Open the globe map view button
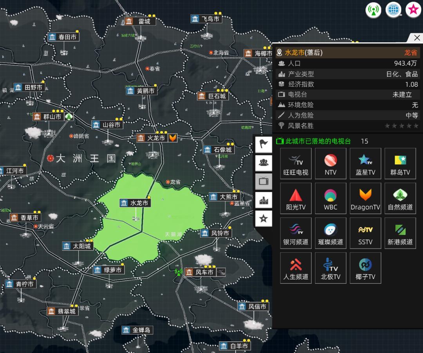Viewport: 423px width, 353px height. pyautogui.click(x=393, y=10)
